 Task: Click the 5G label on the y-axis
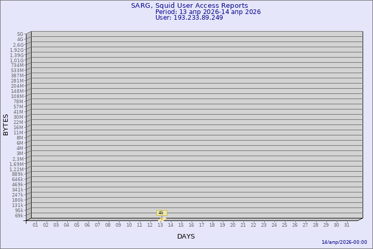click(x=20, y=34)
